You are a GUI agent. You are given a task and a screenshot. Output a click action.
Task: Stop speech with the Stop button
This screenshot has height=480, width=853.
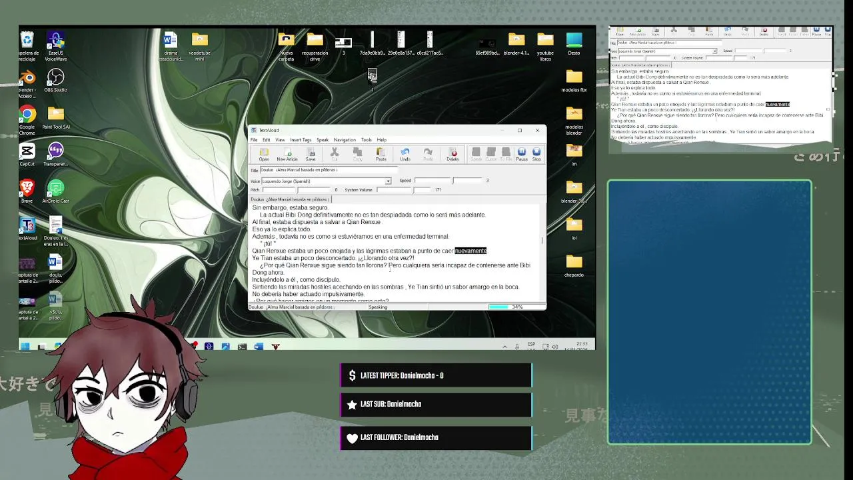(x=536, y=155)
